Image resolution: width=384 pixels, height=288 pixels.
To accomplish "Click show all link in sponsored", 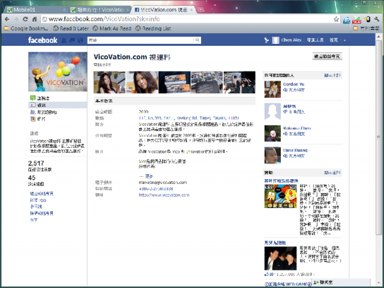I will pyautogui.click(x=332, y=173).
